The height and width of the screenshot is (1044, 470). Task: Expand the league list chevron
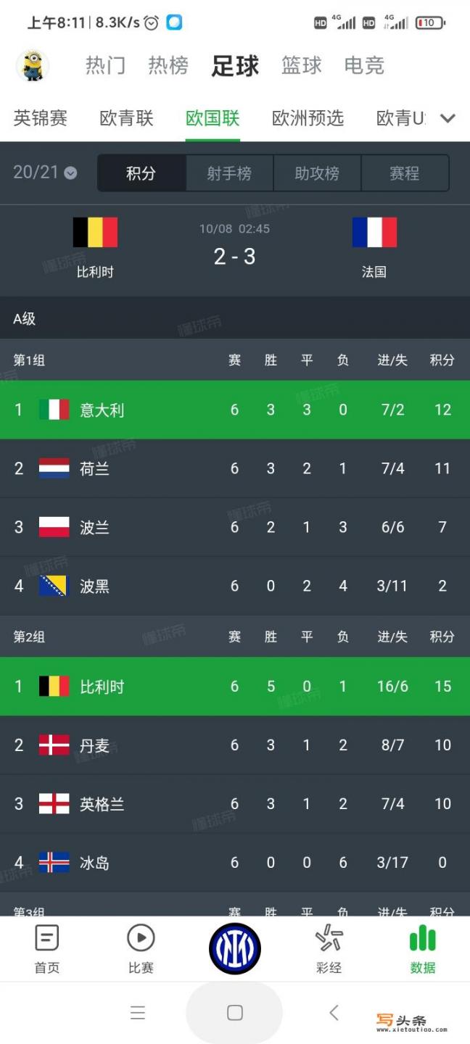pyautogui.click(x=448, y=118)
